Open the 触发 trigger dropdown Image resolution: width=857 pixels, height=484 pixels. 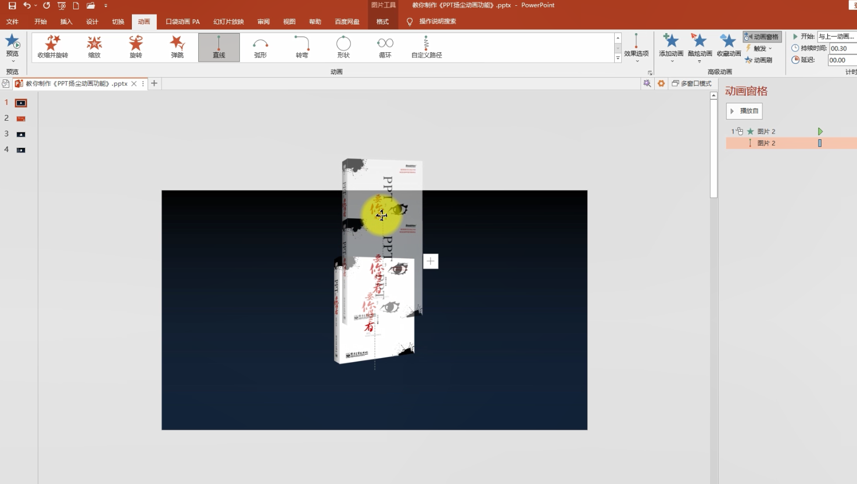(759, 48)
